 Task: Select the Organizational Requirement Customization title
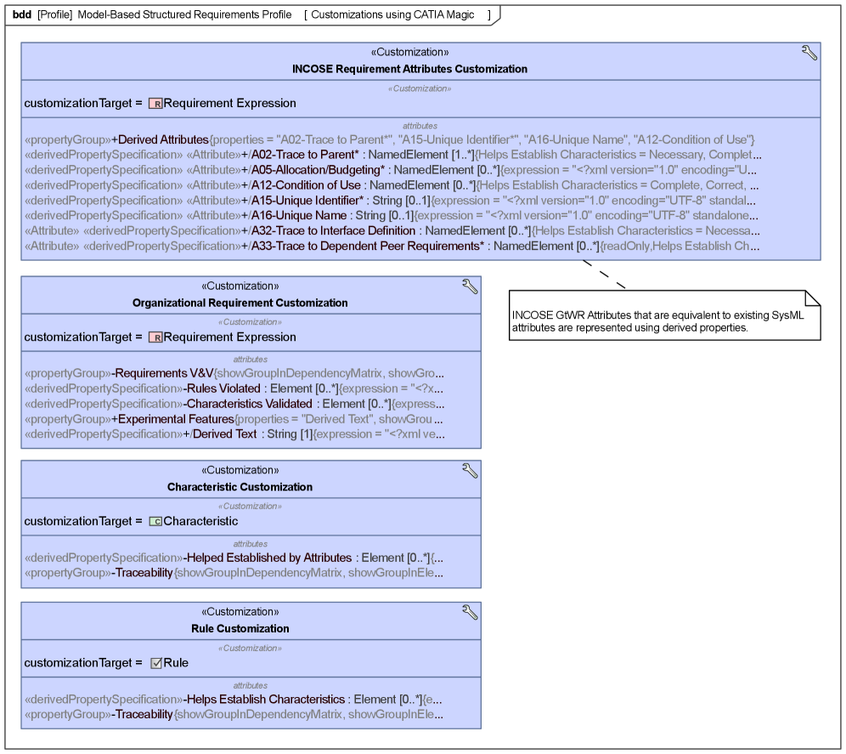pyautogui.click(x=240, y=303)
